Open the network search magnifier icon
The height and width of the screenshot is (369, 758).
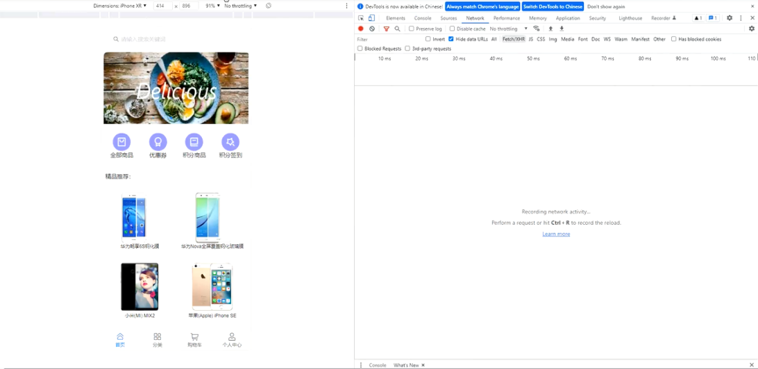[397, 28]
